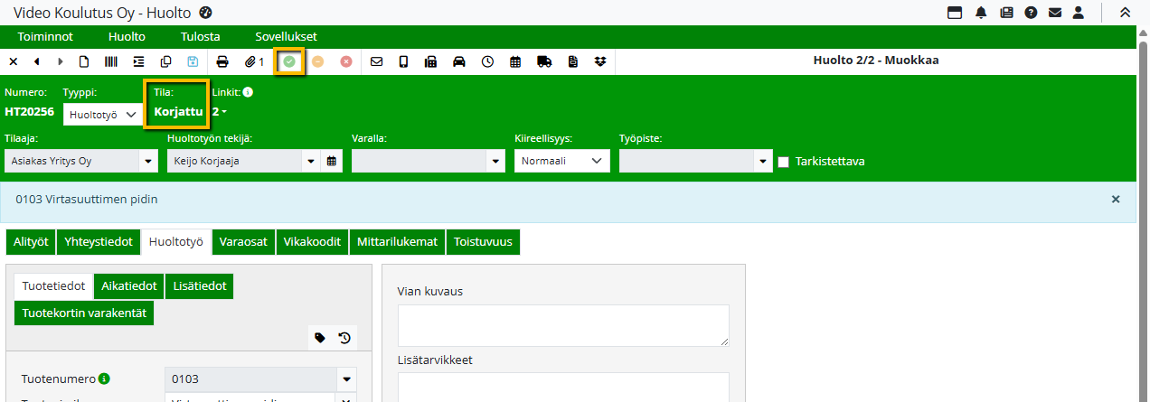Click the Vian kuvaus text field

563,325
